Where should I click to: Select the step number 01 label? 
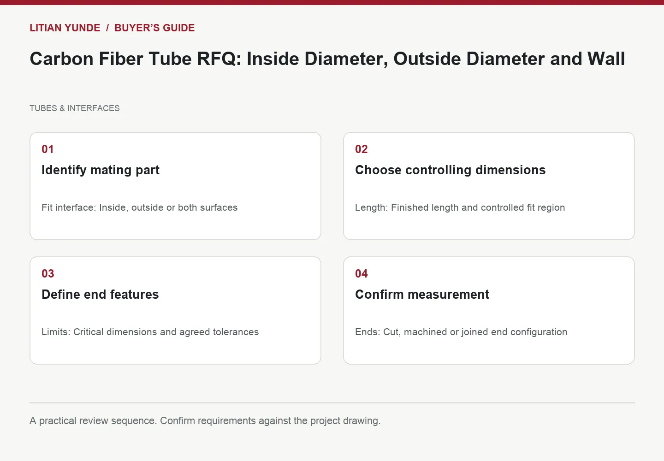47,149
